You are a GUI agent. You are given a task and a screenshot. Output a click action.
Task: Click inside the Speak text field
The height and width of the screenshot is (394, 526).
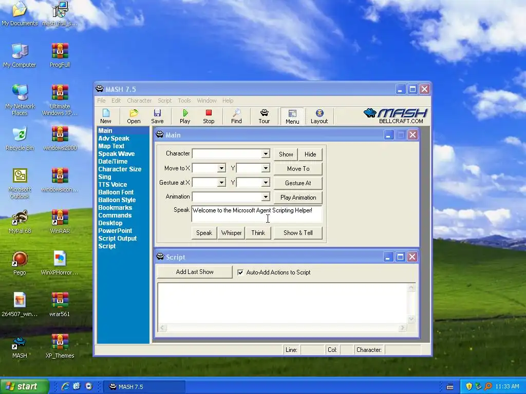click(257, 214)
